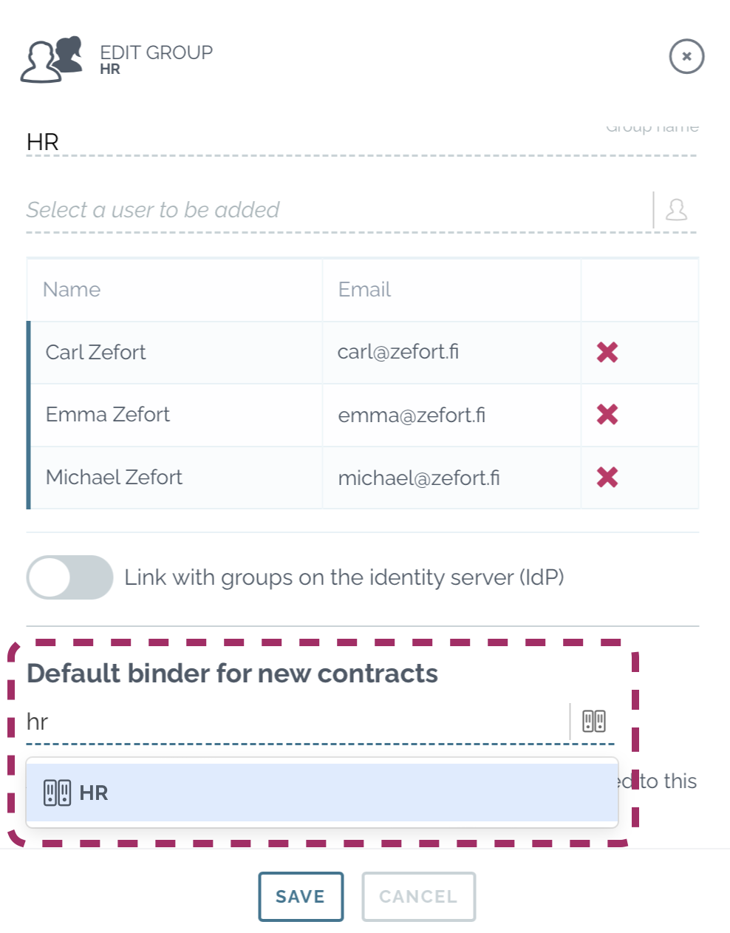This screenshot has height=933, width=730.
Task: Edit the HR group name field
Action: [361, 141]
